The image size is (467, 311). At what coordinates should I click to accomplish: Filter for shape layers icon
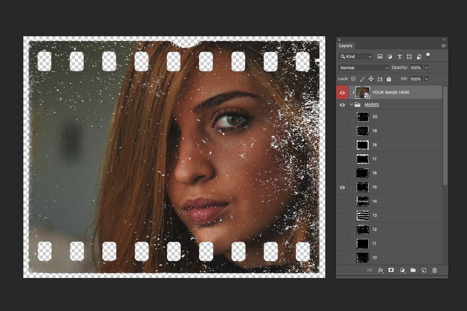409,56
